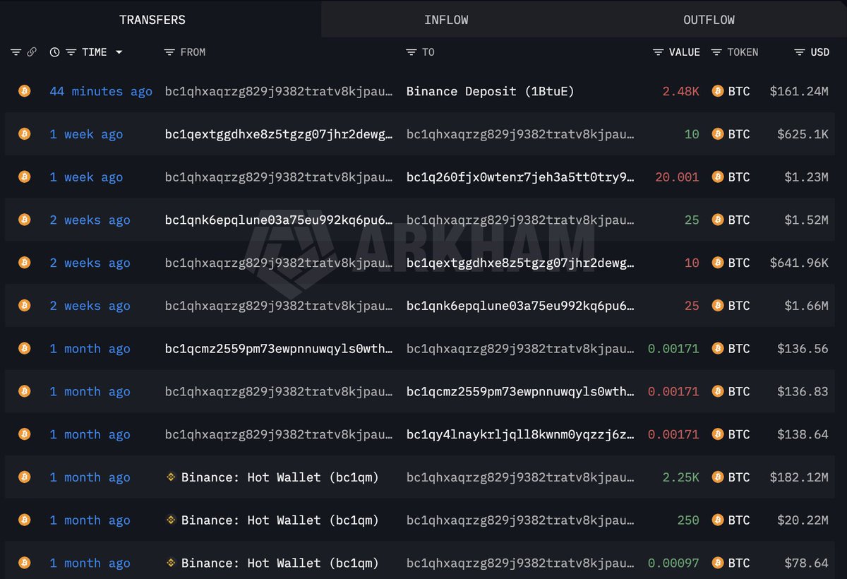Expand the TIME sort dropdown arrow
847x579 pixels.
tap(119, 52)
